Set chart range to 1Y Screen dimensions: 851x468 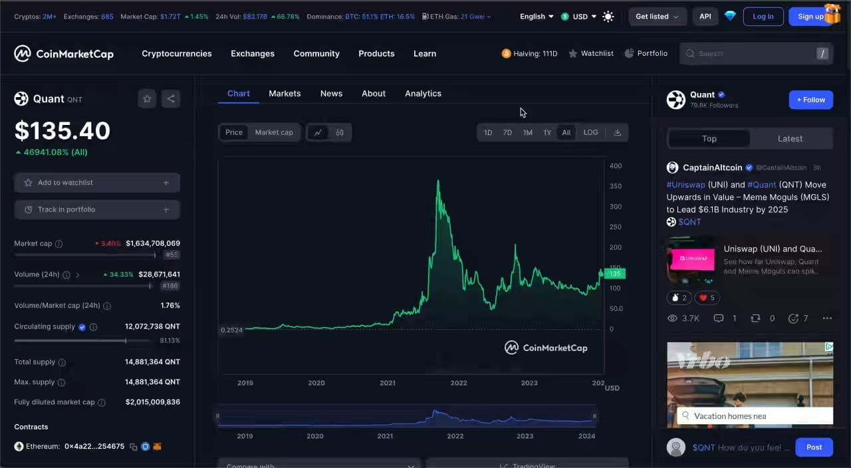[x=547, y=132]
